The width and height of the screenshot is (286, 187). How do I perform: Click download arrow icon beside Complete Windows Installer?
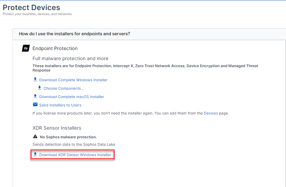[35, 80]
